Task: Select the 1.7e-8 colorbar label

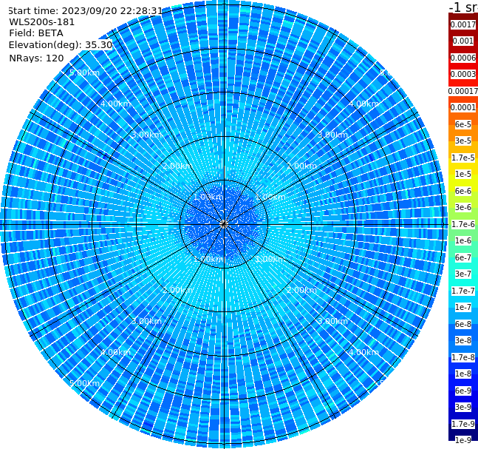Action: [463, 357]
